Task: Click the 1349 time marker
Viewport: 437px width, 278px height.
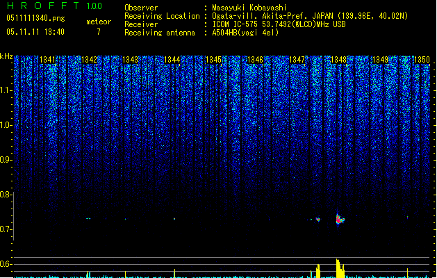Action: pos(381,60)
